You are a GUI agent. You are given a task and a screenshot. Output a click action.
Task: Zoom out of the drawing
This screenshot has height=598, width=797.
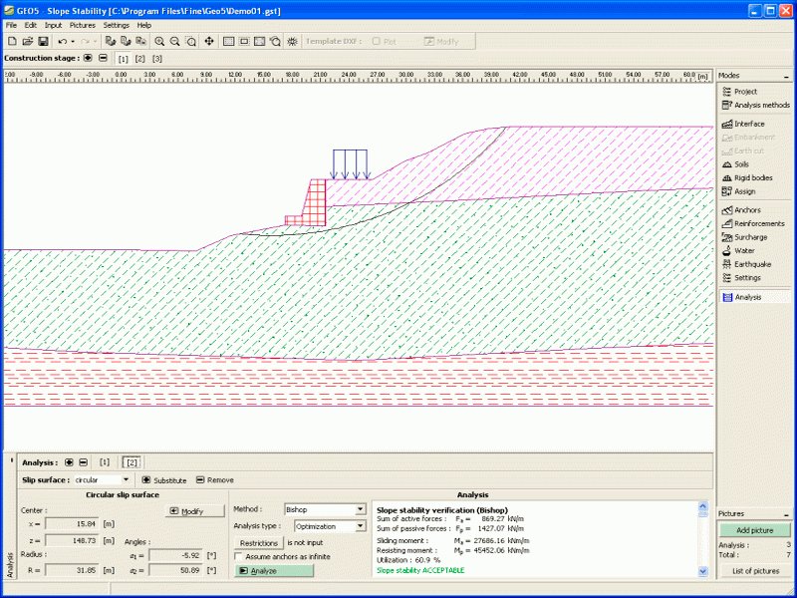pos(175,42)
